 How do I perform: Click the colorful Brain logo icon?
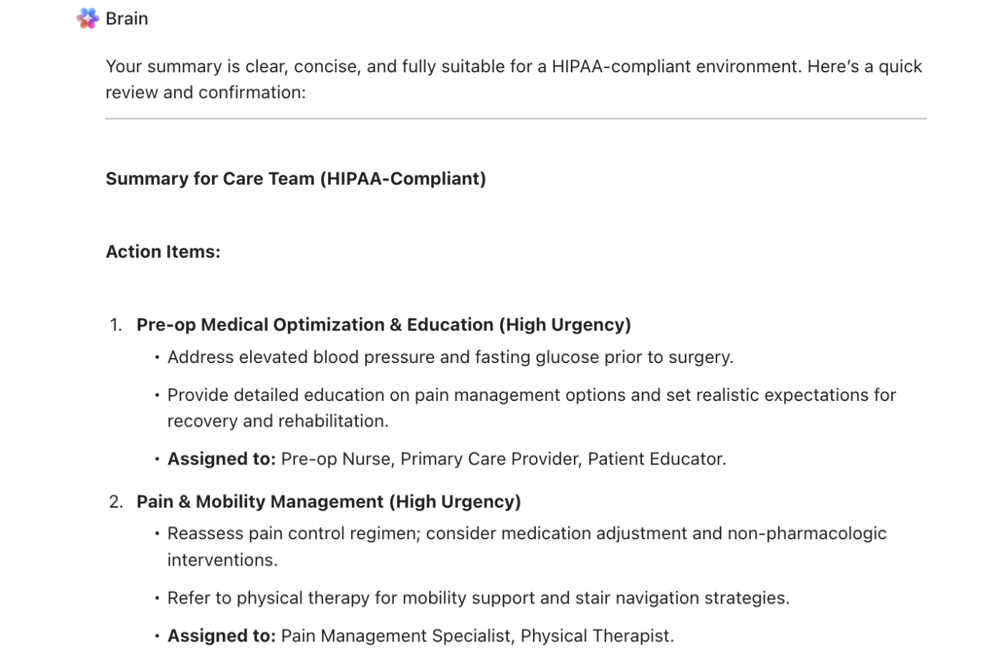[87, 18]
